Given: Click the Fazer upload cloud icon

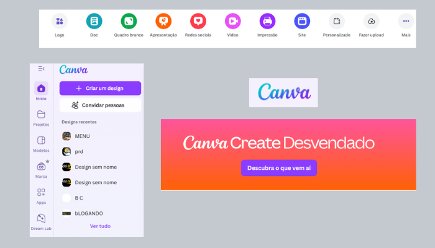Looking at the screenshot, I should tap(371, 21).
